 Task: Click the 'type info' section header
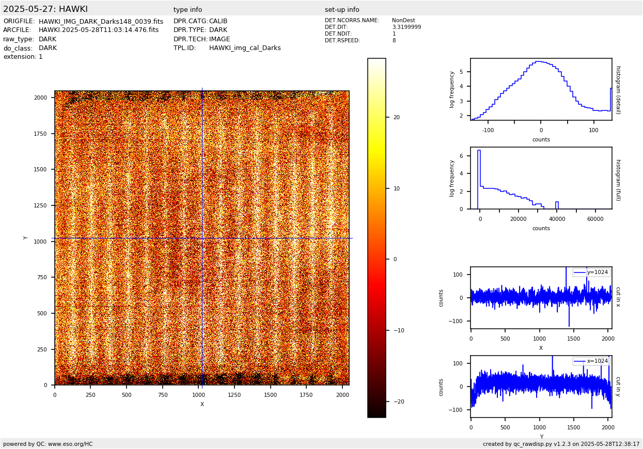click(x=187, y=10)
